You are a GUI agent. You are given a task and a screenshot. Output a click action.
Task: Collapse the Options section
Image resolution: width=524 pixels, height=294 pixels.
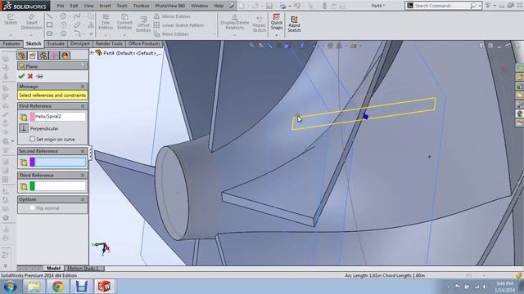click(x=83, y=199)
